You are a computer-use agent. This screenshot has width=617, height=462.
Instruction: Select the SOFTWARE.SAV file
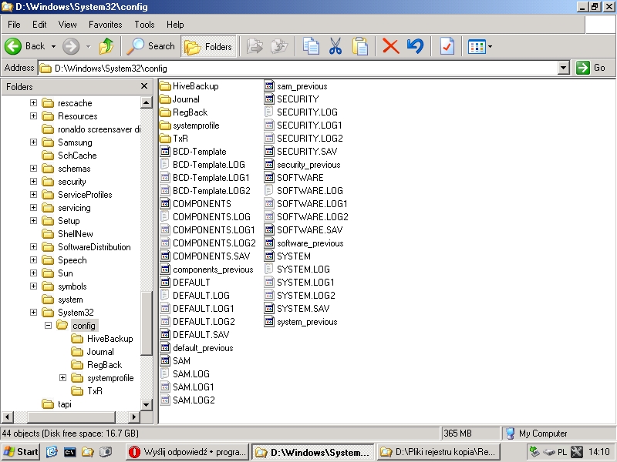308,230
